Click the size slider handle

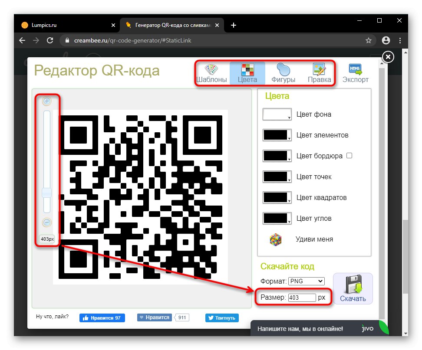coord(47,193)
